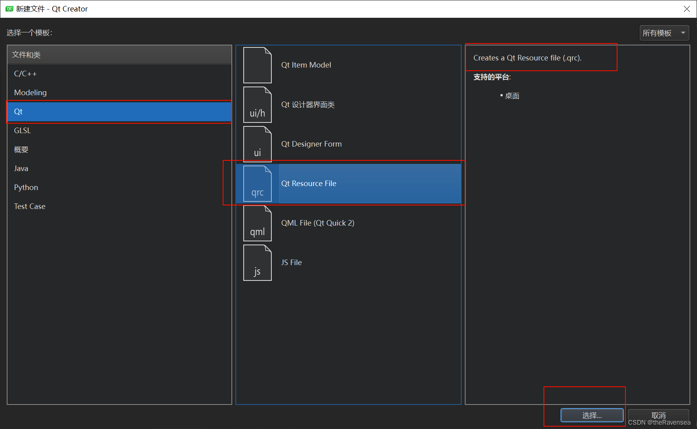The height and width of the screenshot is (429, 697).
Task: Click the js file icon
Action: (x=257, y=263)
